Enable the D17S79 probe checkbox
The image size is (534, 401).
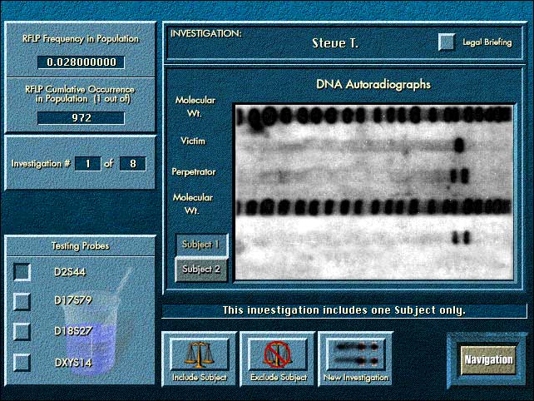click(22, 301)
